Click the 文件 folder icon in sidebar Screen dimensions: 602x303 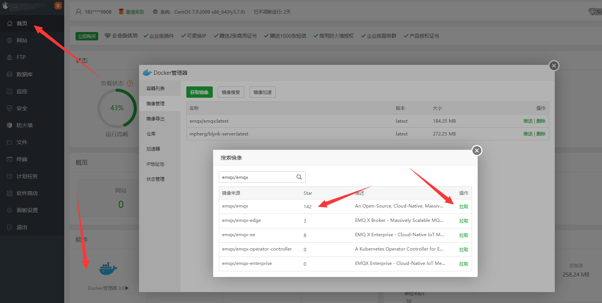9,142
